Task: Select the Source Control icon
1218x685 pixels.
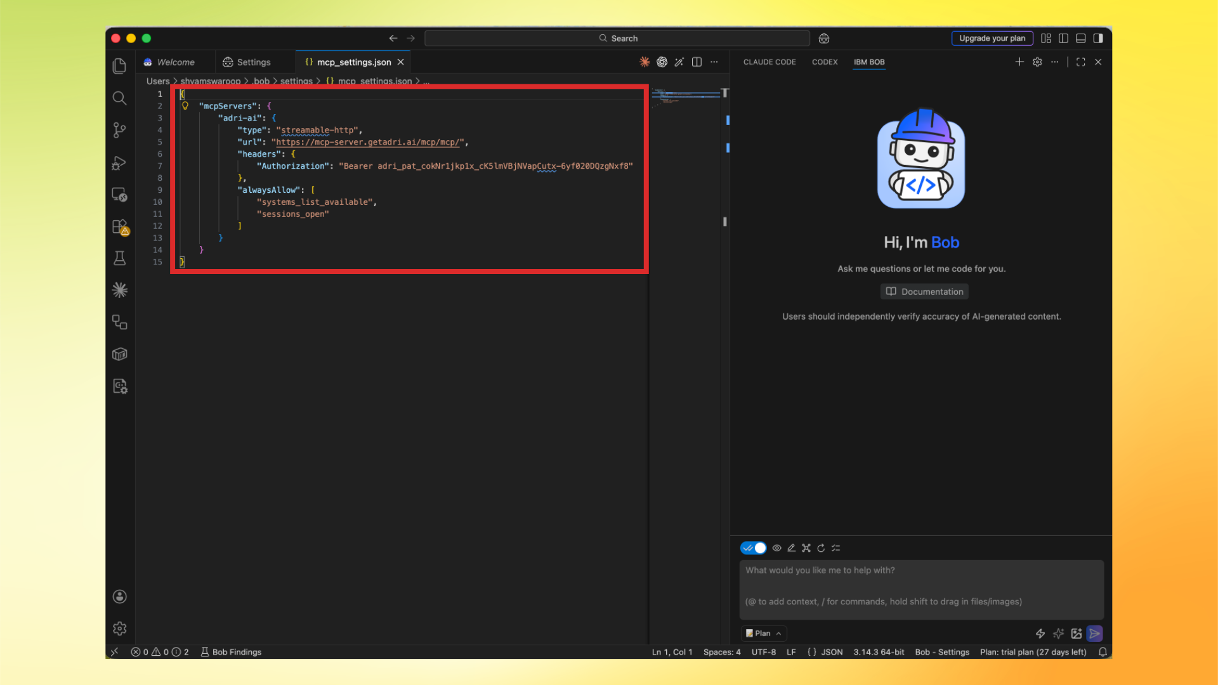Action: [119, 130]
